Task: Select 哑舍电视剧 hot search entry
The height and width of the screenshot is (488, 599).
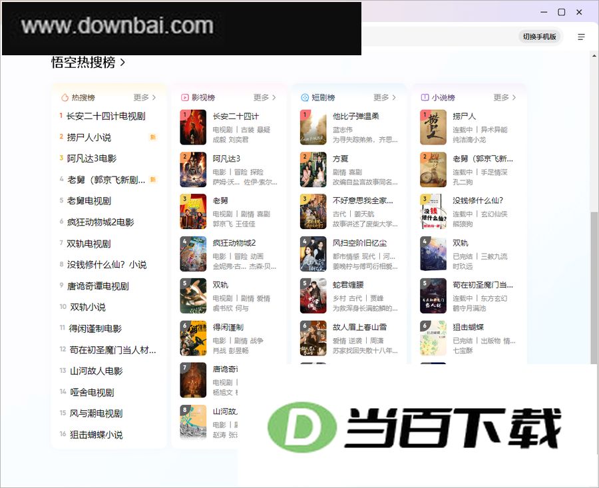Action: coord(92,392)
